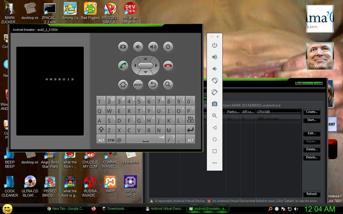The width and height of the screenshot is (343, 214).
Task: Open the its over.txt desktop file
Action: [130, 158]
